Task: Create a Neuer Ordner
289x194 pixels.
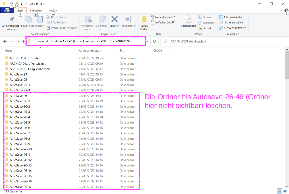Action: [145, 23]
